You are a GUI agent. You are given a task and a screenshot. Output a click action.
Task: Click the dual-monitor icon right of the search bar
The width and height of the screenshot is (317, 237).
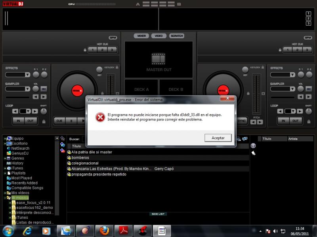(x=245, y=139)
